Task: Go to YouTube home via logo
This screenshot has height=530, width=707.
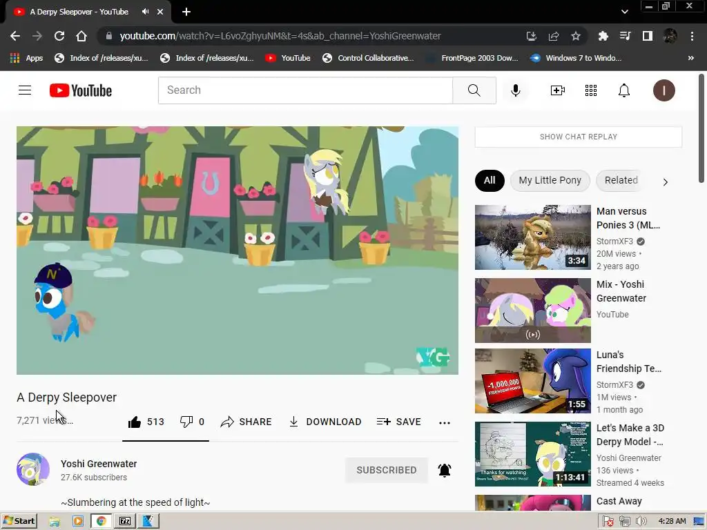Action: click(x=81, y=90)
